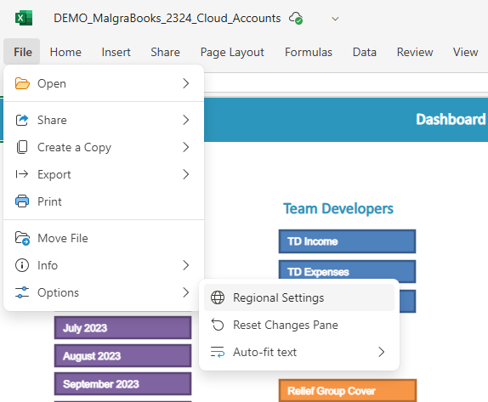
Task: Select the Move File entry
Action: [x=104, y=238]
